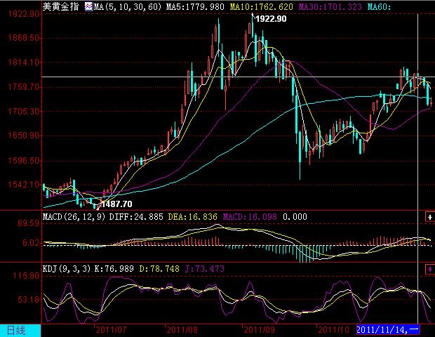Click the 1650.90 price axis label
The image size is (435, 337).
[24, 136]
